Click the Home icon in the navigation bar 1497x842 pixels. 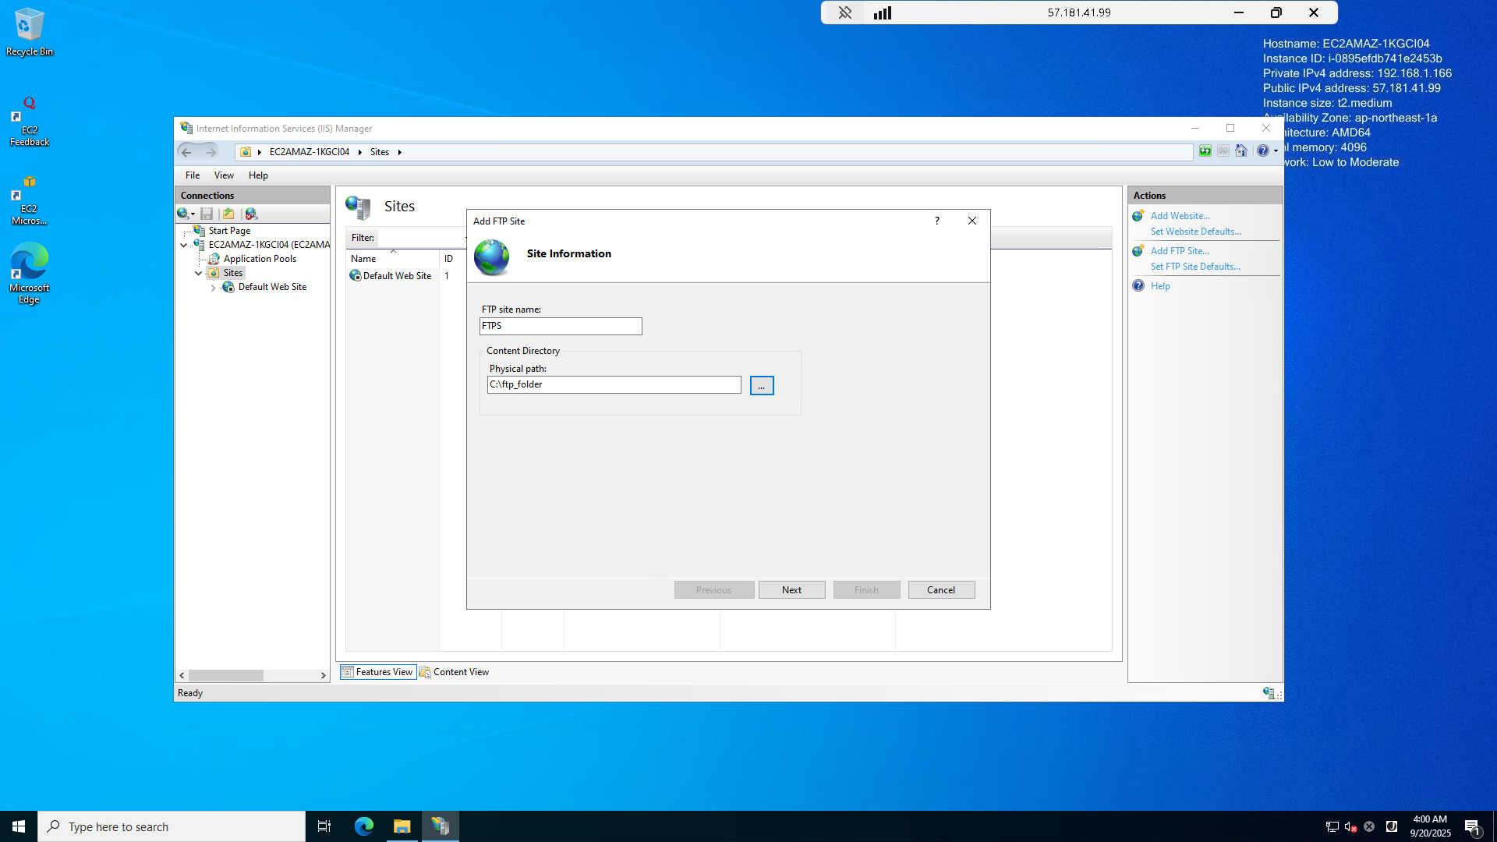point(1241,151)
